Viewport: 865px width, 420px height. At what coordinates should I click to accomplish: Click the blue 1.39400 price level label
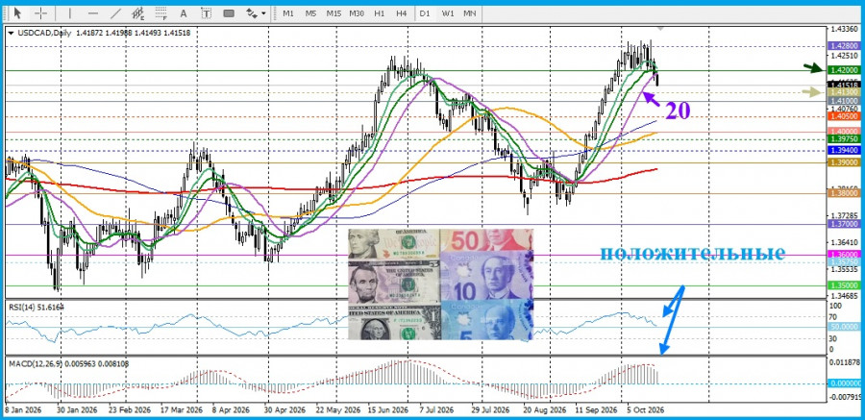coord(844,150)
